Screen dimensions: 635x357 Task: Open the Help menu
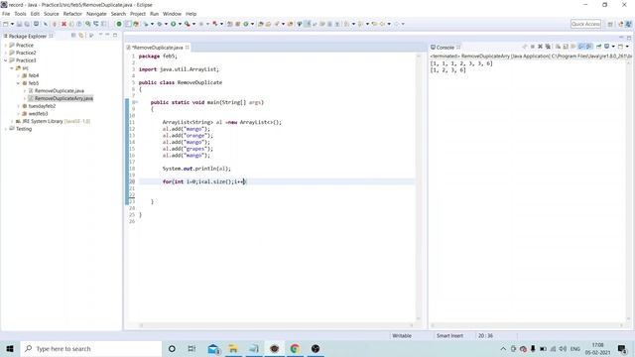[191, 14]
